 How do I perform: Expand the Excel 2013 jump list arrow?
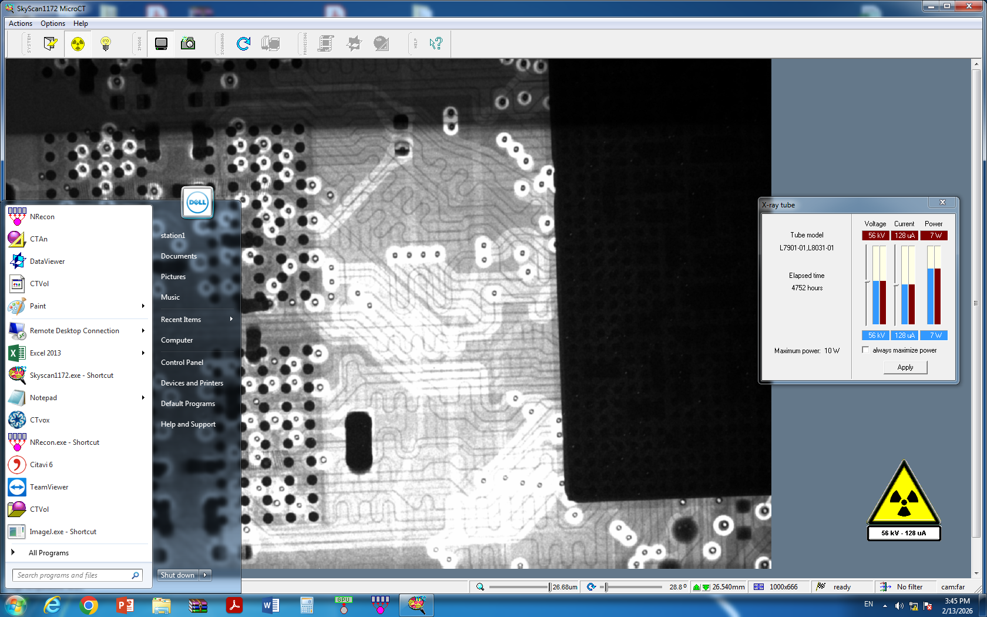click(x=143, y=353)
